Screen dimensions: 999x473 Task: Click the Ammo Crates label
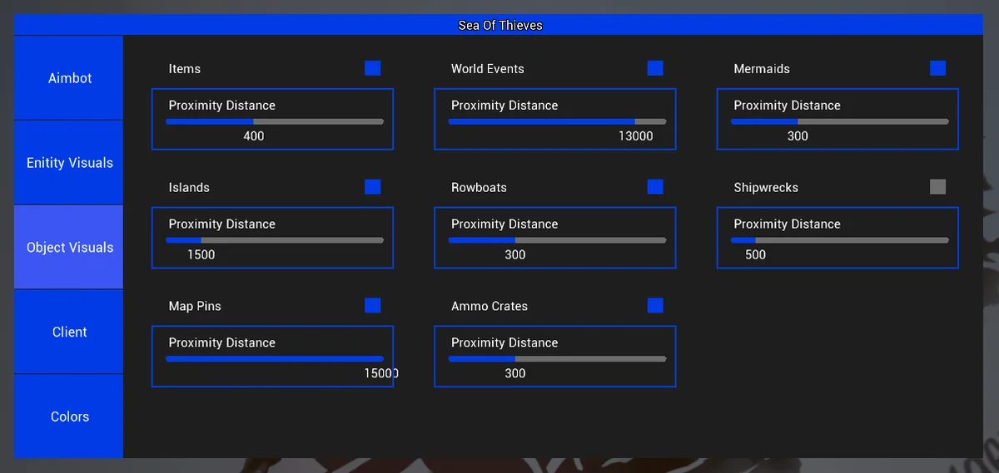click(490, 307)
